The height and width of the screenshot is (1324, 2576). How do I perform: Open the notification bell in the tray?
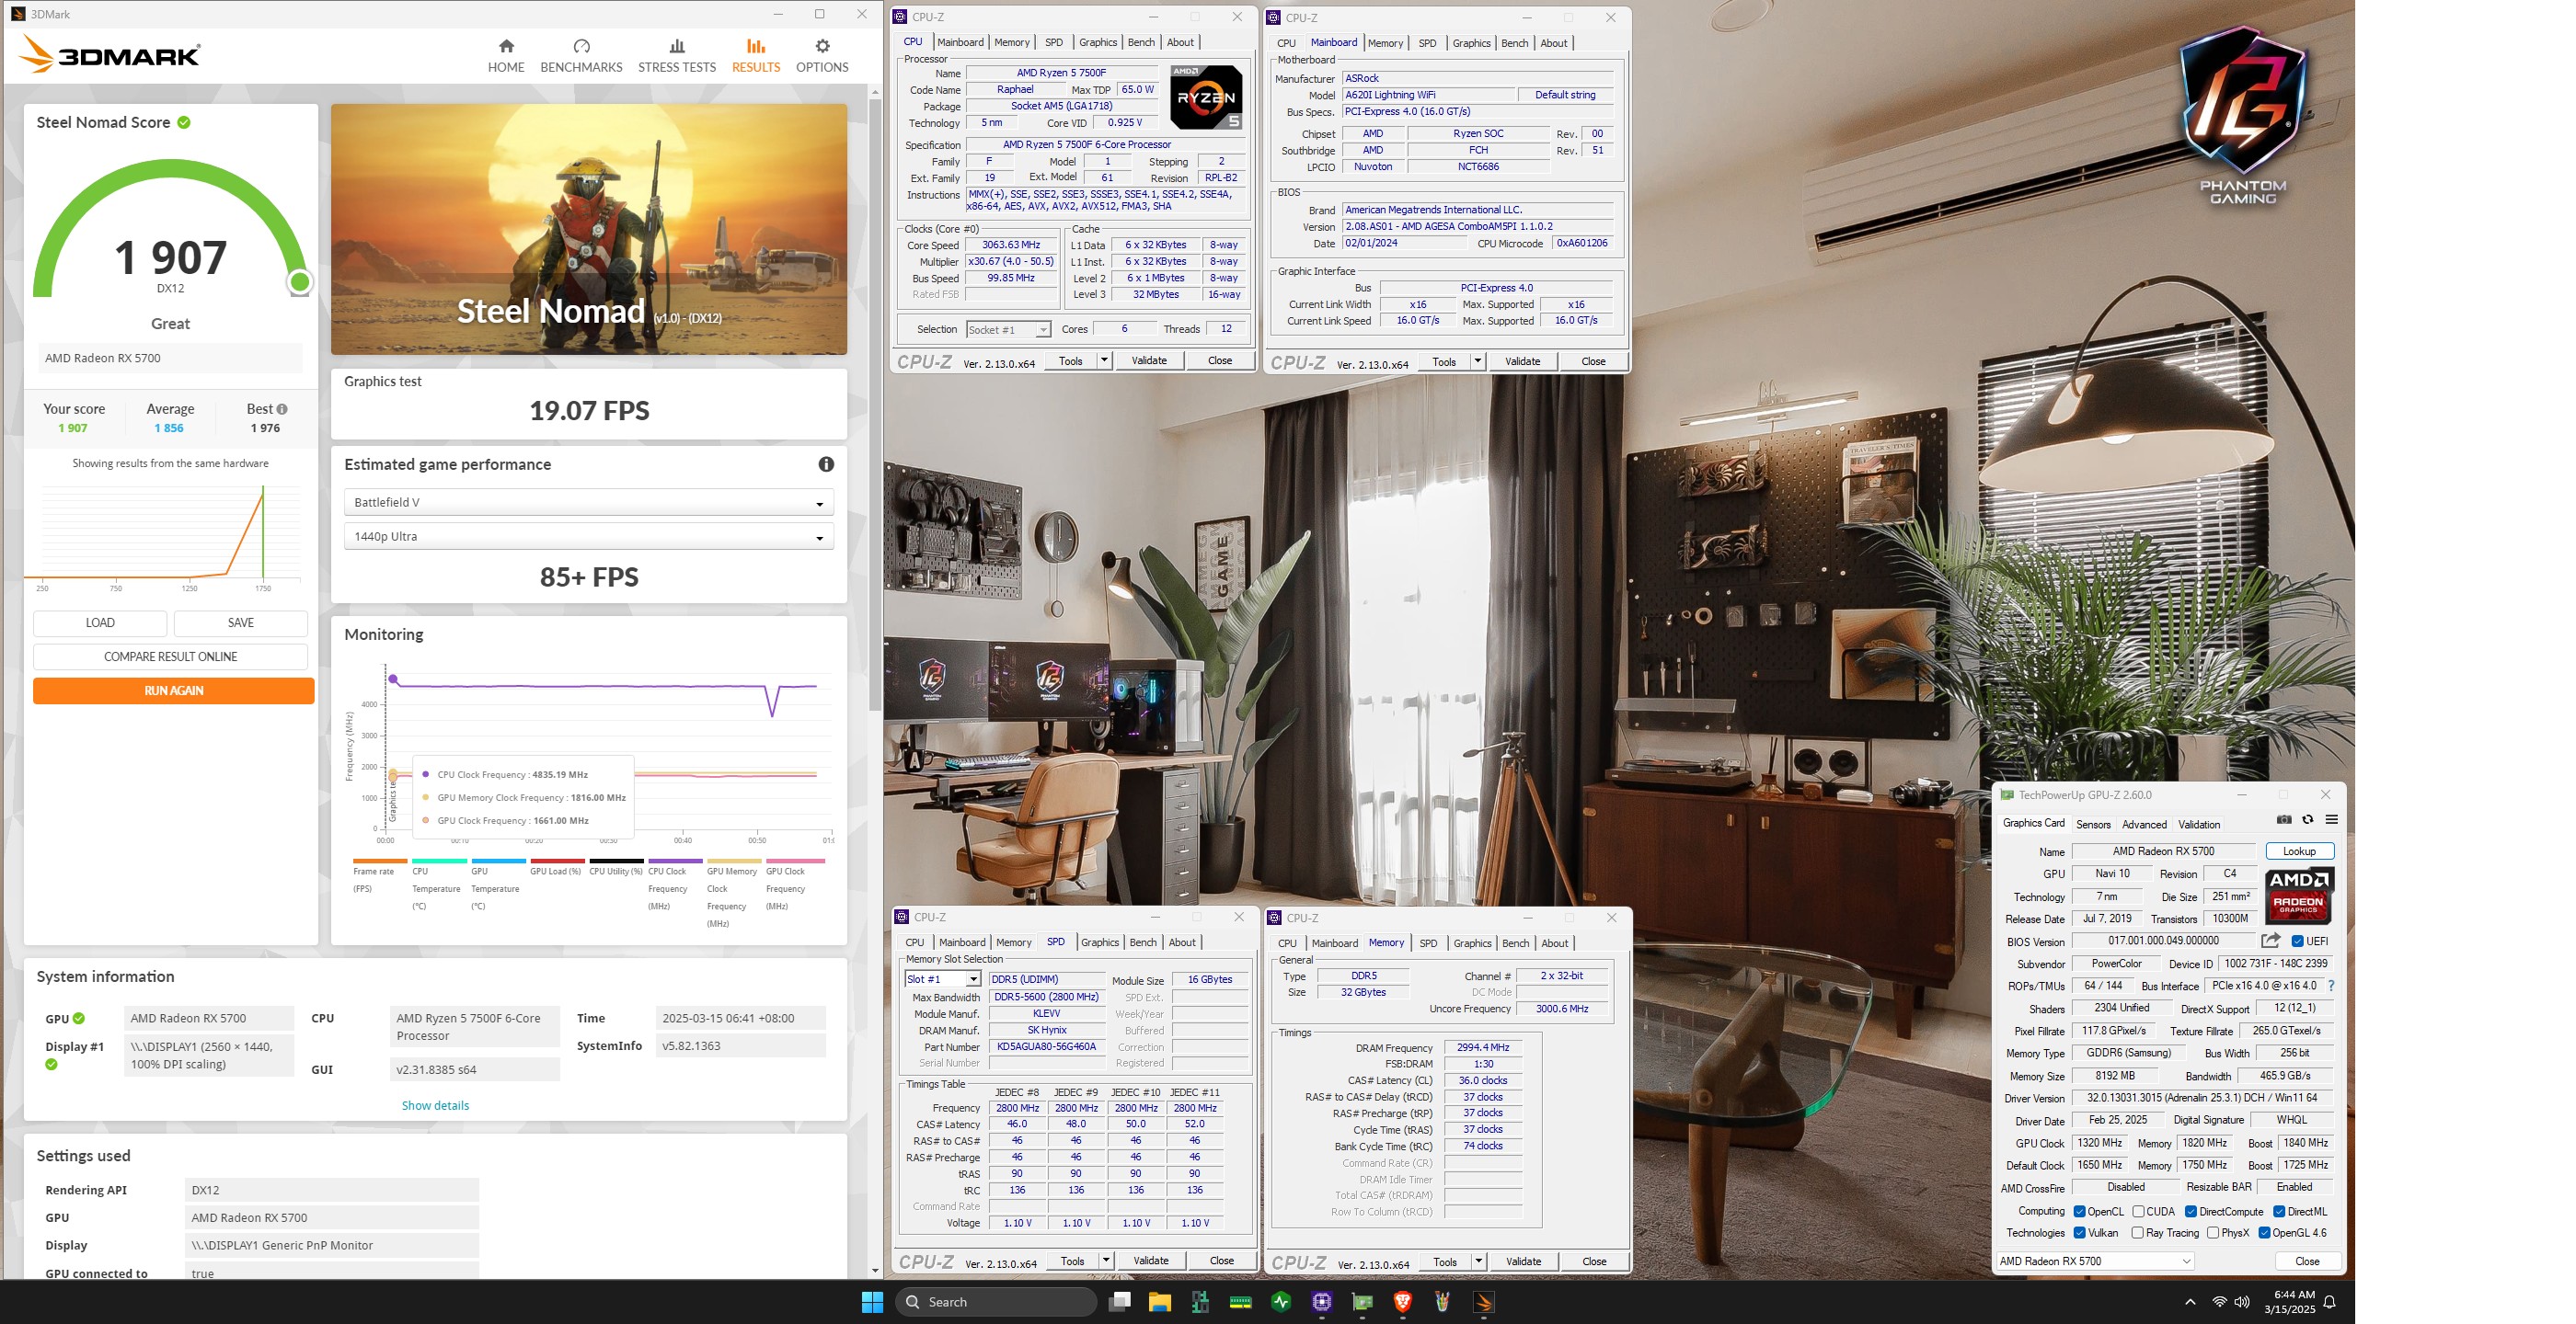2329,1301
